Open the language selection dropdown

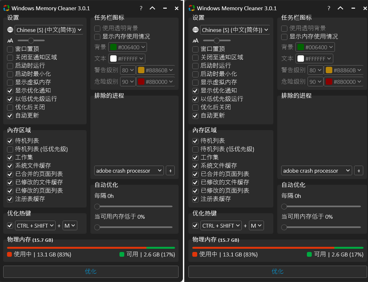point(49,29)
